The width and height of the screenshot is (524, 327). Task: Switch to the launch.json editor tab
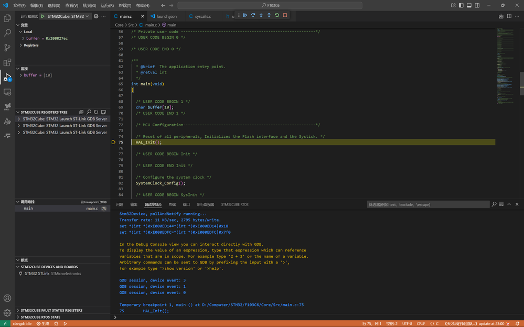click(x=166, y=16)
